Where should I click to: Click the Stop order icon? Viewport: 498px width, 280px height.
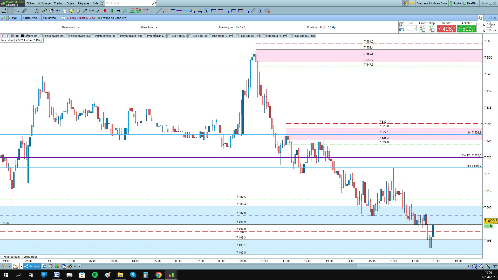click(432, 29)
